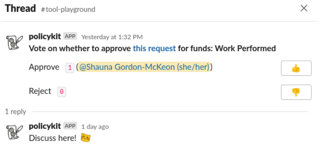Vote reject with thumbs down button
The height and width of the screenshot is (146, 320).
296,92
